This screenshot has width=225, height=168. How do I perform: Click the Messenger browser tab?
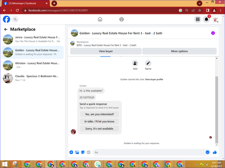click(x=26, y=3)
